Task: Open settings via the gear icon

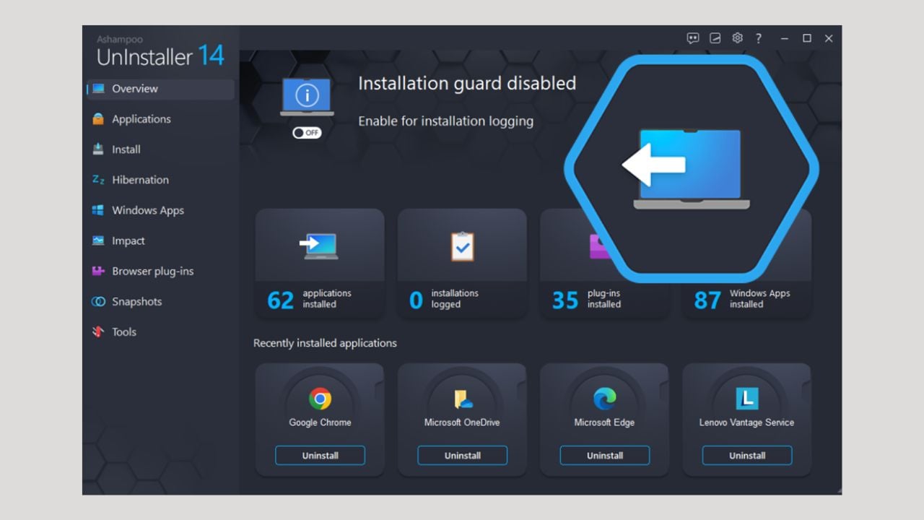Action: point(737,38)
